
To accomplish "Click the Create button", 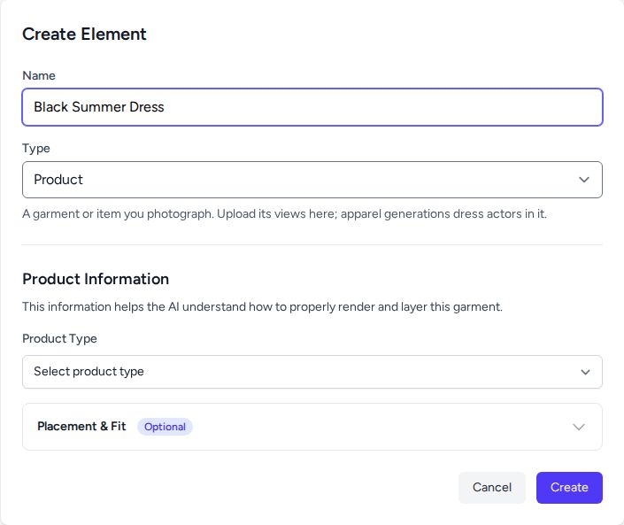I will (x=569, y=488).
